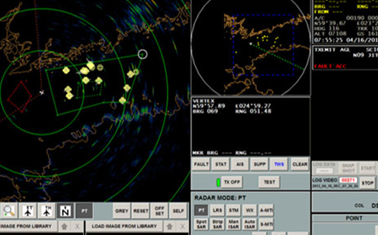The image size is (378, 235).
Task: Select STM radar mode
Action: (233, 210)
